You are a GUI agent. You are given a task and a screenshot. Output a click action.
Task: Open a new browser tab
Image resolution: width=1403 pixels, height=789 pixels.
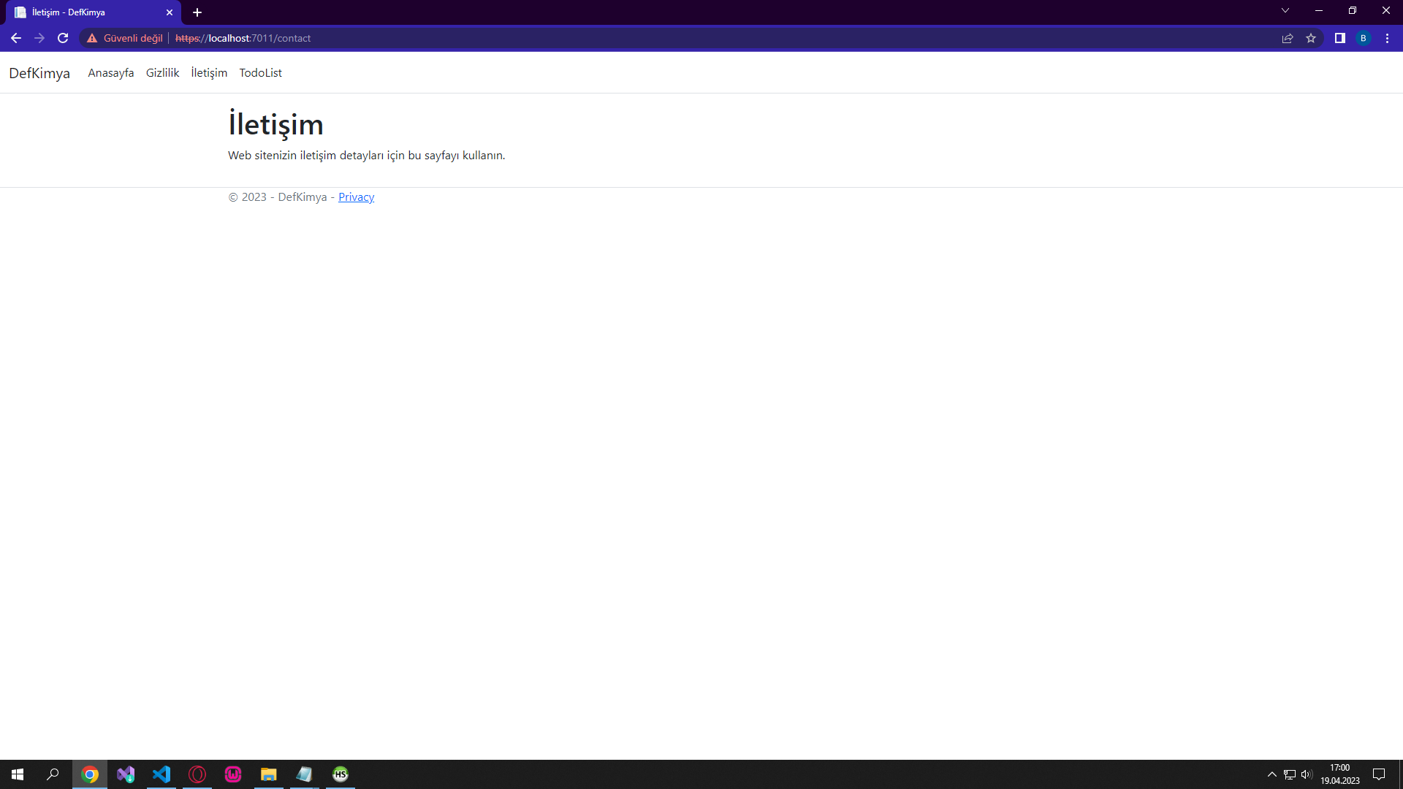coord(197,12)
